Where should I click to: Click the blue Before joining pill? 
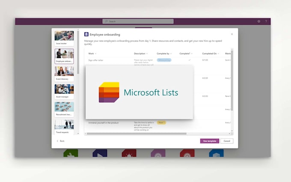tap(164, 60)
